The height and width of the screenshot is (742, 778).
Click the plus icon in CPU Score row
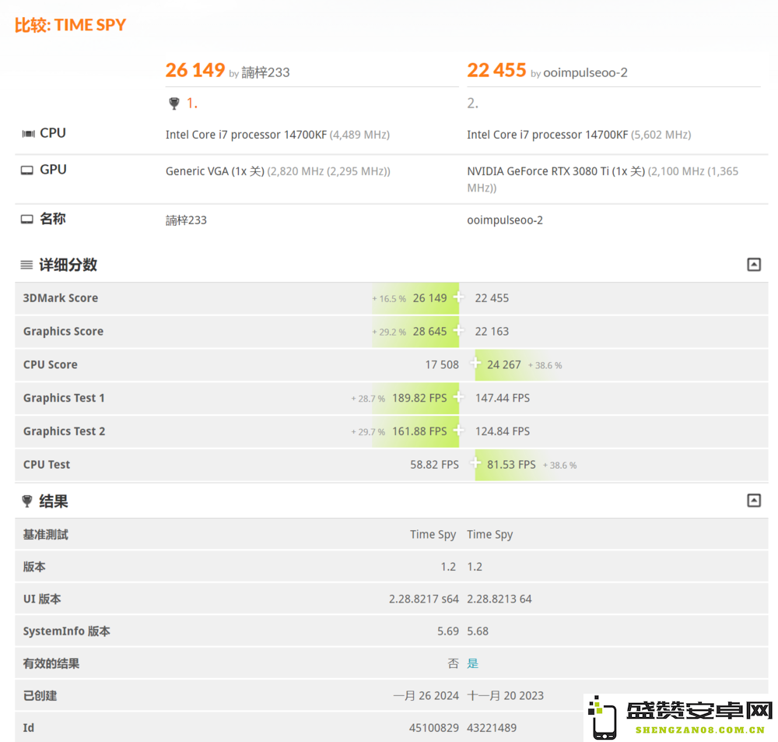(x=475, y=364)
